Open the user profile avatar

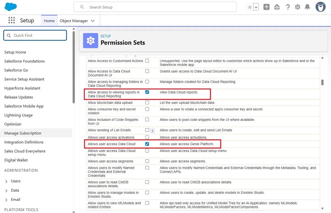pos(321,7)
